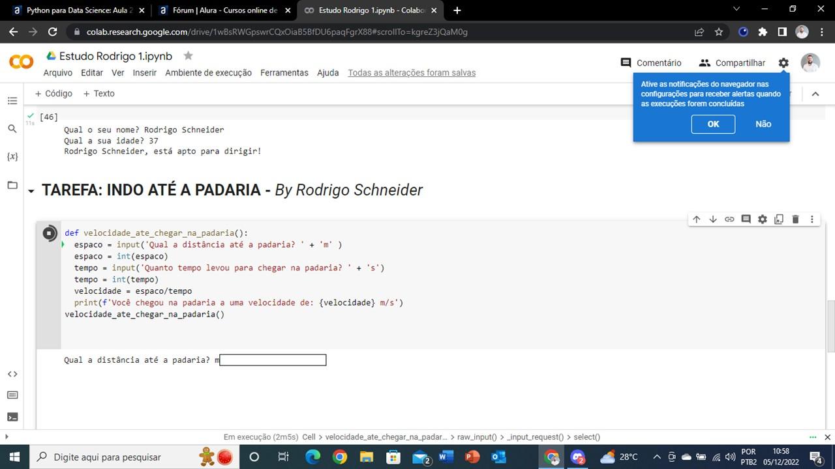Open Todas as alterações foram salvas link
The height and width of the screenshot is (469, 835).
(412, 73)
